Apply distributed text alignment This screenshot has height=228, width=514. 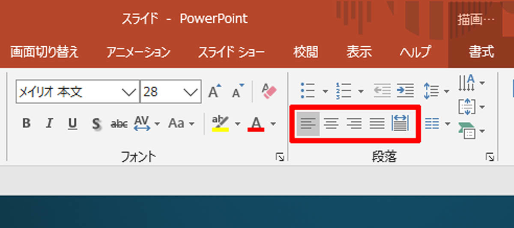tap(400, 124)
